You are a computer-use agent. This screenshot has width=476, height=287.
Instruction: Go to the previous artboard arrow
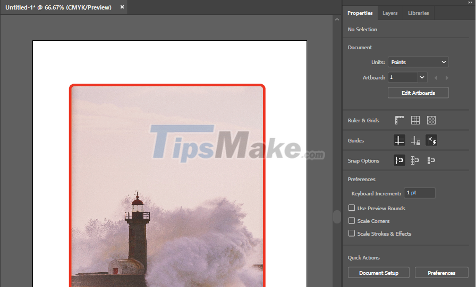click(436, 78)
